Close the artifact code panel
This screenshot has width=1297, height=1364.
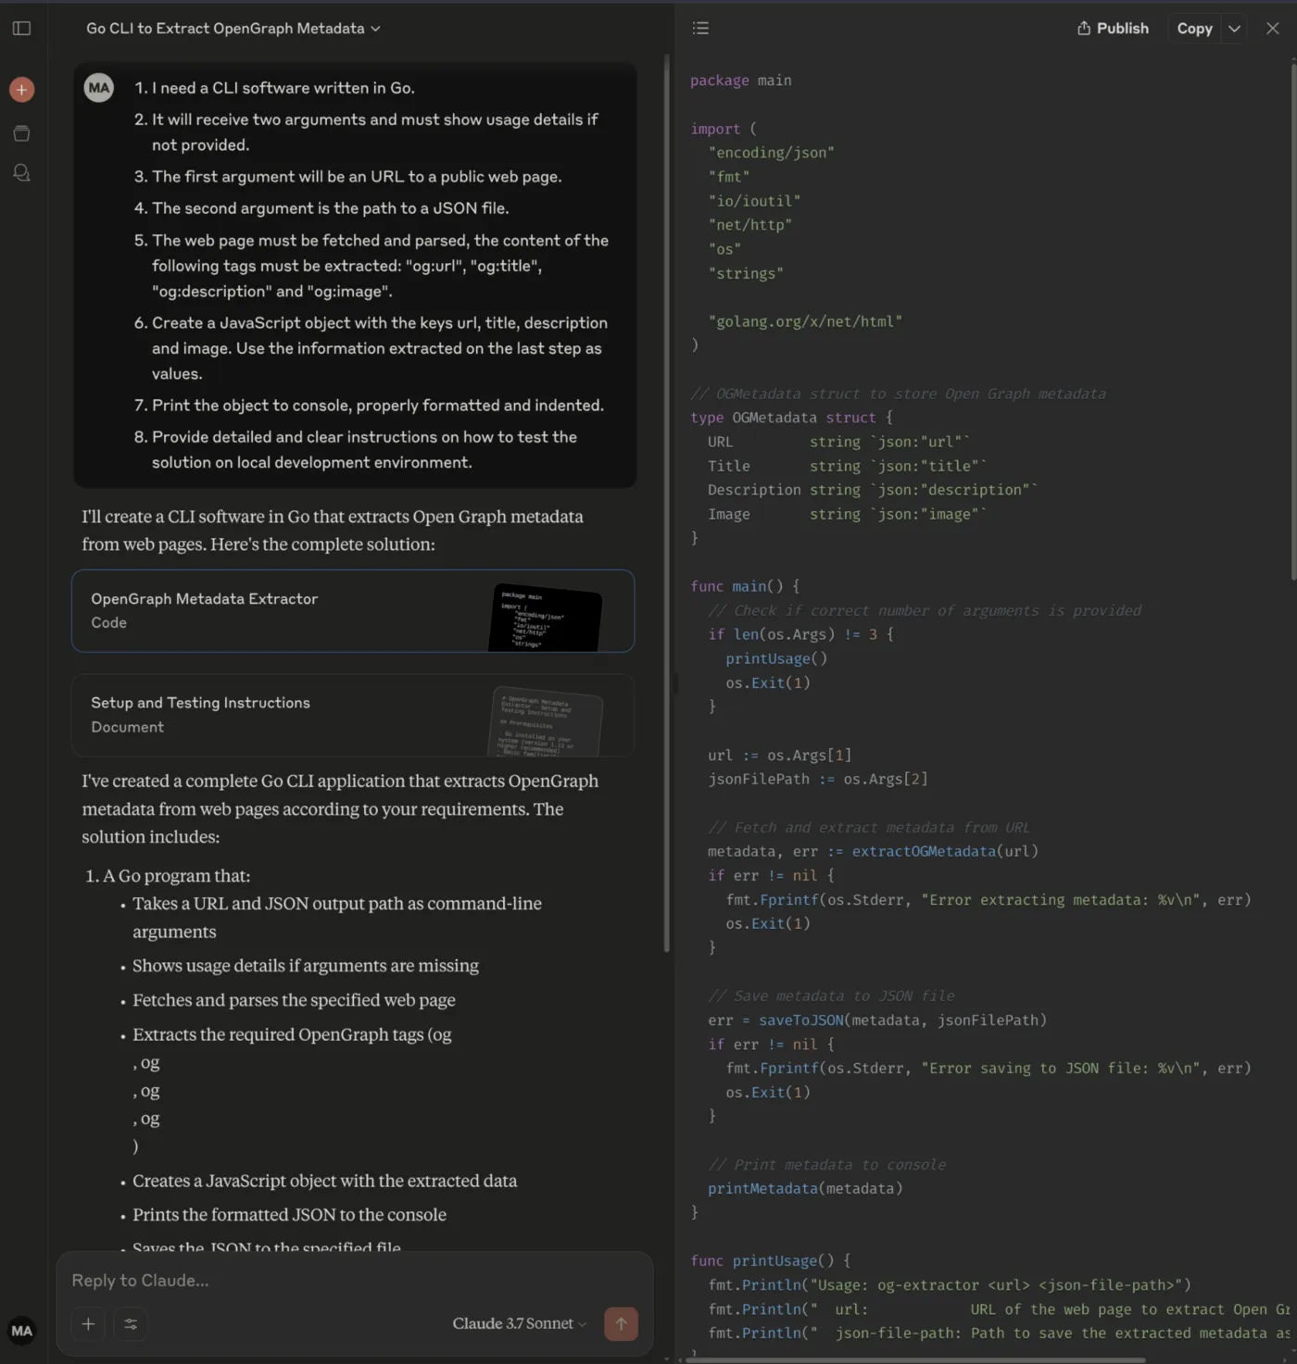pyautogui.click(x=1273, y=29)
